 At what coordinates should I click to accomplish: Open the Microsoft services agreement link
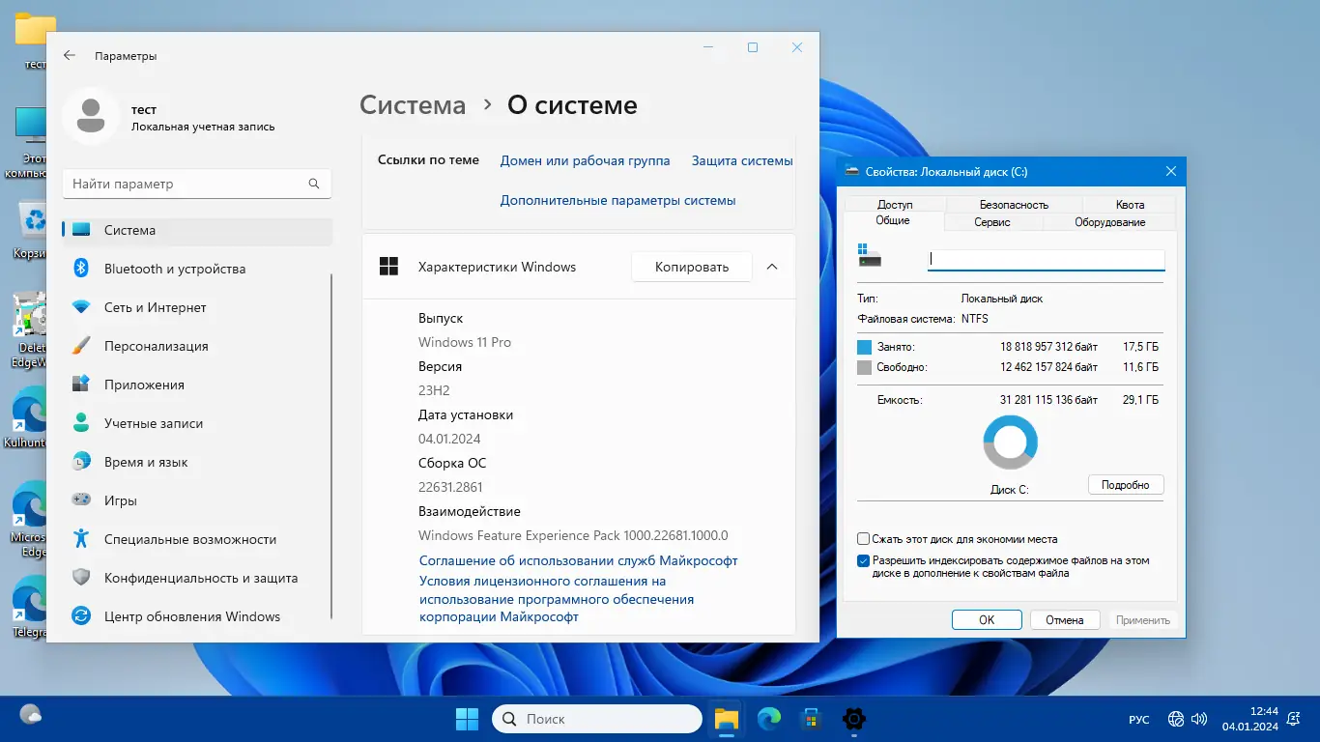(x=578, y=560)
